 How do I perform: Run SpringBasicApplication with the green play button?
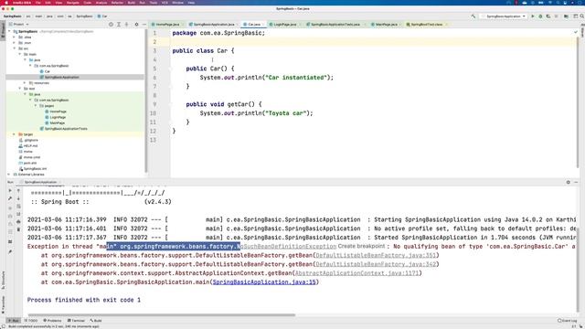click(x=532, y=16)
